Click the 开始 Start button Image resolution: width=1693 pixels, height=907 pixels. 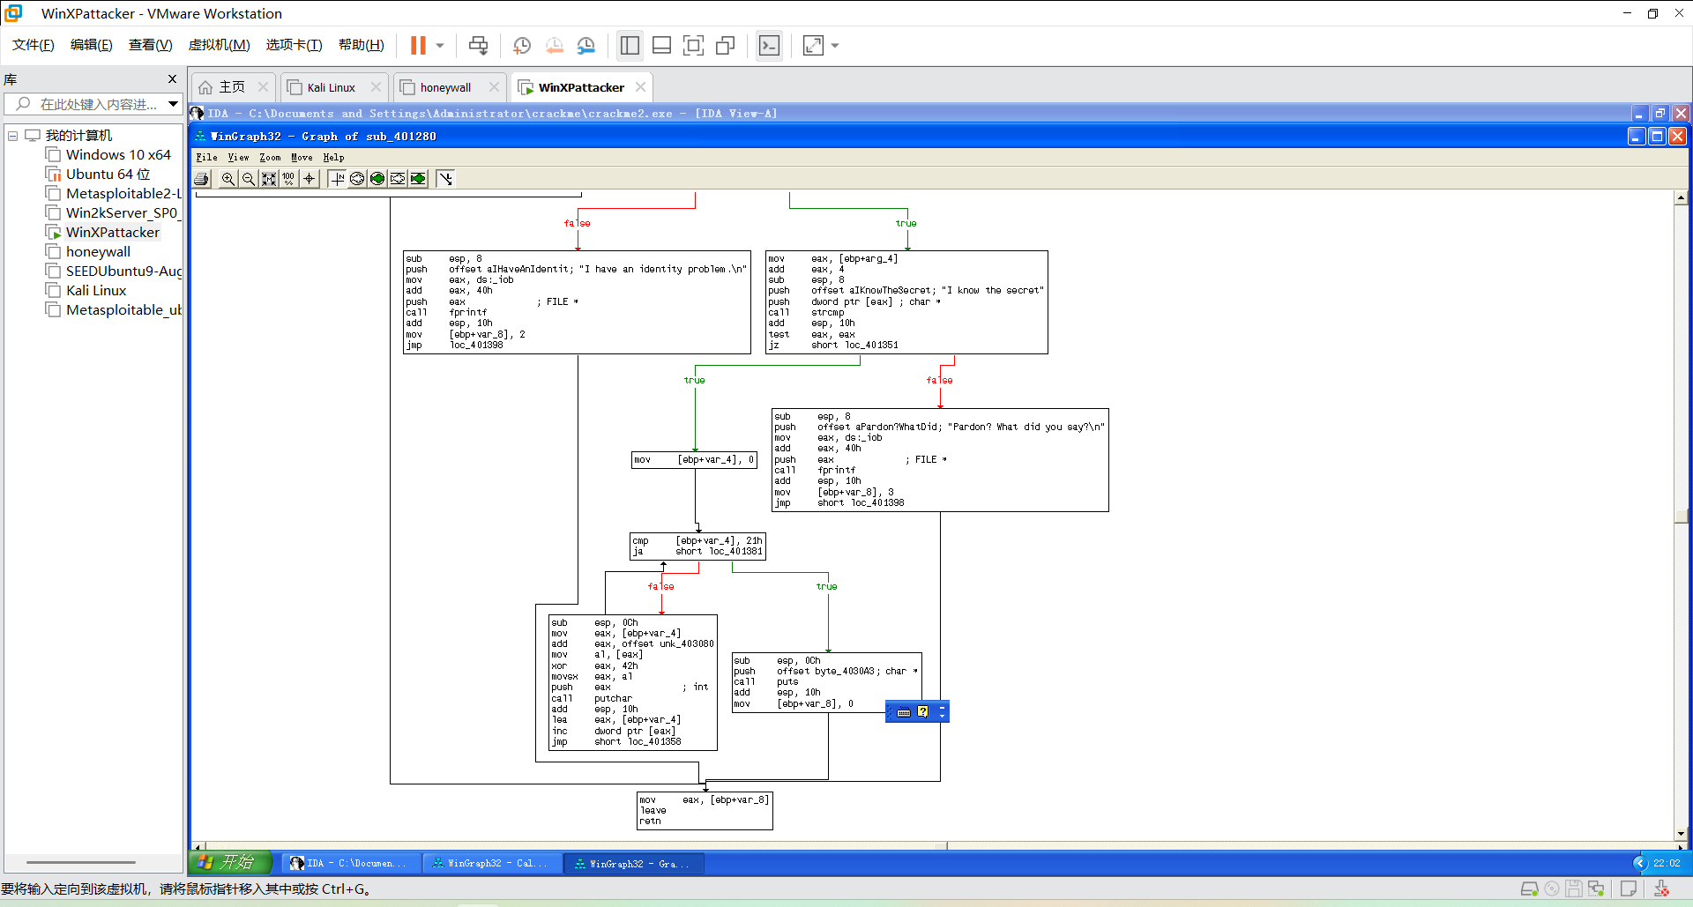click(229, 863)
